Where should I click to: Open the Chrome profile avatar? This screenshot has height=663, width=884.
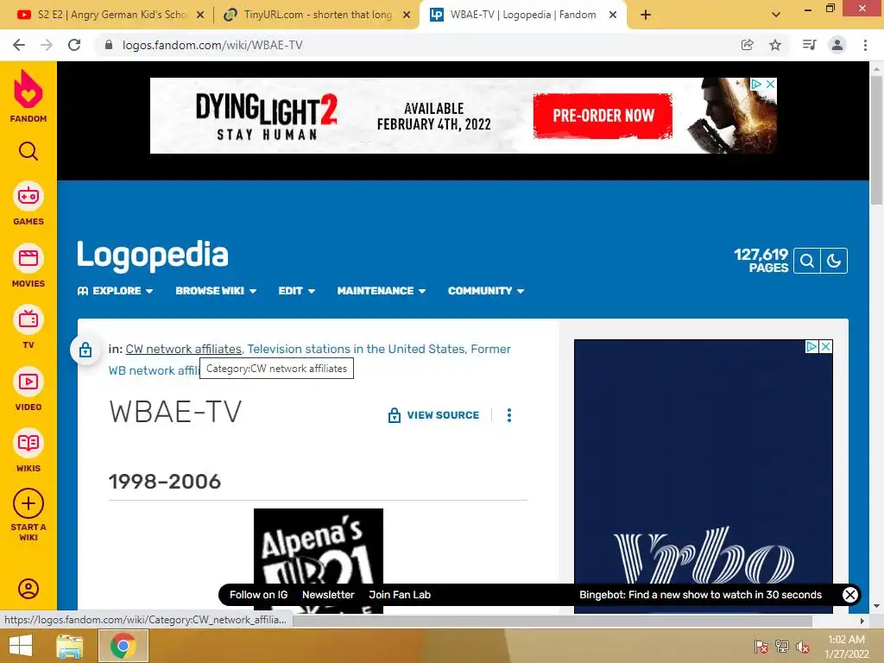tap(837, 45)
